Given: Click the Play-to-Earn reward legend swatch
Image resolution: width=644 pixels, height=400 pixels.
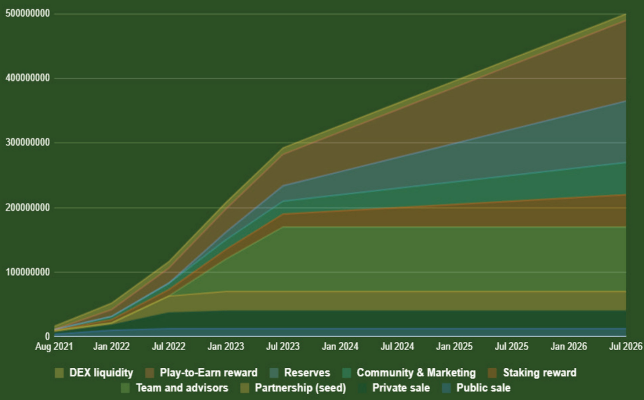Looking at the screenshot, I should 150,373.
